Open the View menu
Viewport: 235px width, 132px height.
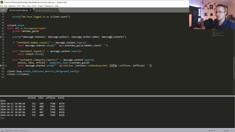click(23, 6)
